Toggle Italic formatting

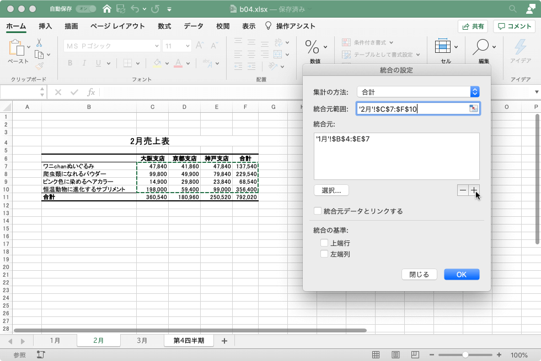[x=84, y=63]
